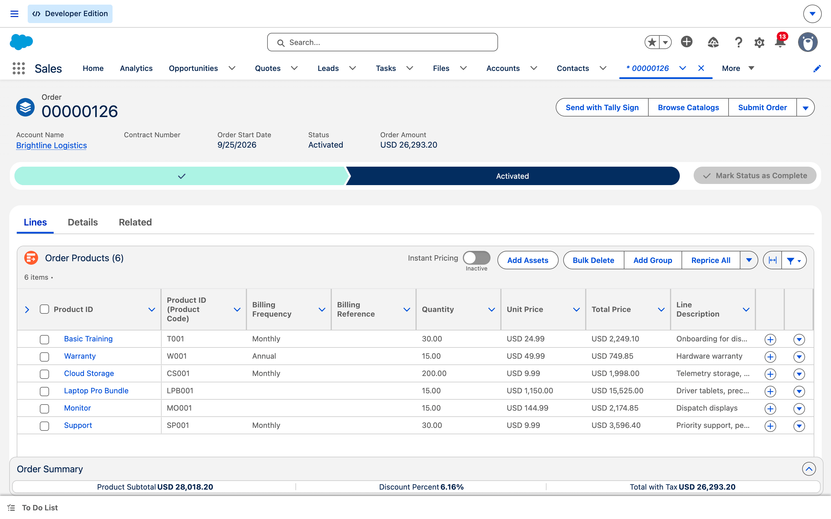
Task: Click the Help question mark icon
Action: tap(738, 43)
